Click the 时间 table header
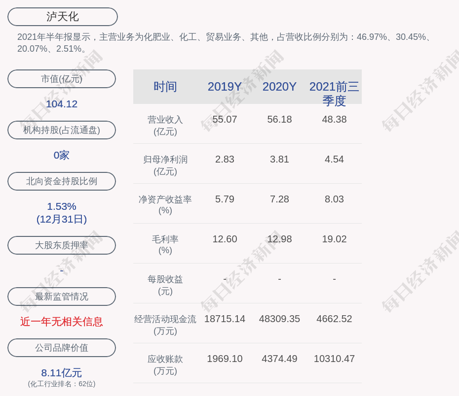Screen dimensions: 459x396 [x=165, y=87]
